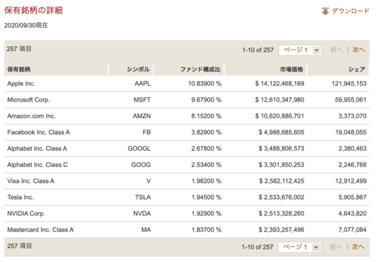Viewport: 377px width, 262px height.
Task: Click the AAPL symbol cell
Action: 143,84
